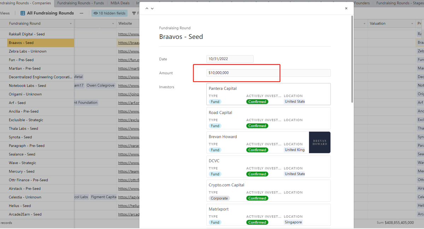
Task: Open the three-dot view options menu
Action: click(82, 13)
